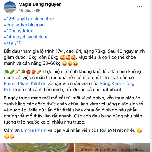Click Magie Dang Nguyen's profile picture
152x152 pixels.
[10, 7]
